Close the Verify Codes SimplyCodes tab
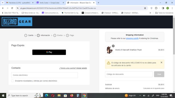 [63, 3]
